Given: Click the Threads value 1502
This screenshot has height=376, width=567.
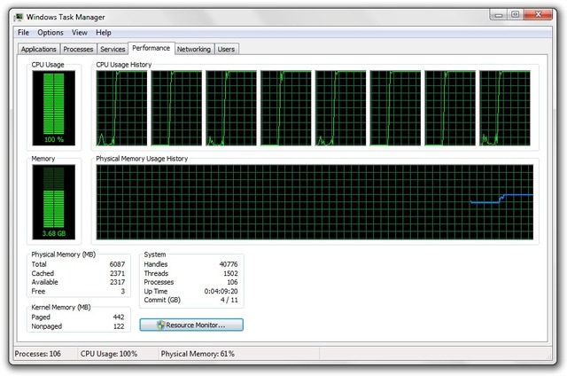Looking at the screenshot, I should coord(230,273).
